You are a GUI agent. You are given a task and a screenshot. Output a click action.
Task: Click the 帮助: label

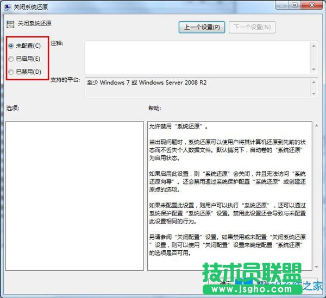tap(154, 108)
